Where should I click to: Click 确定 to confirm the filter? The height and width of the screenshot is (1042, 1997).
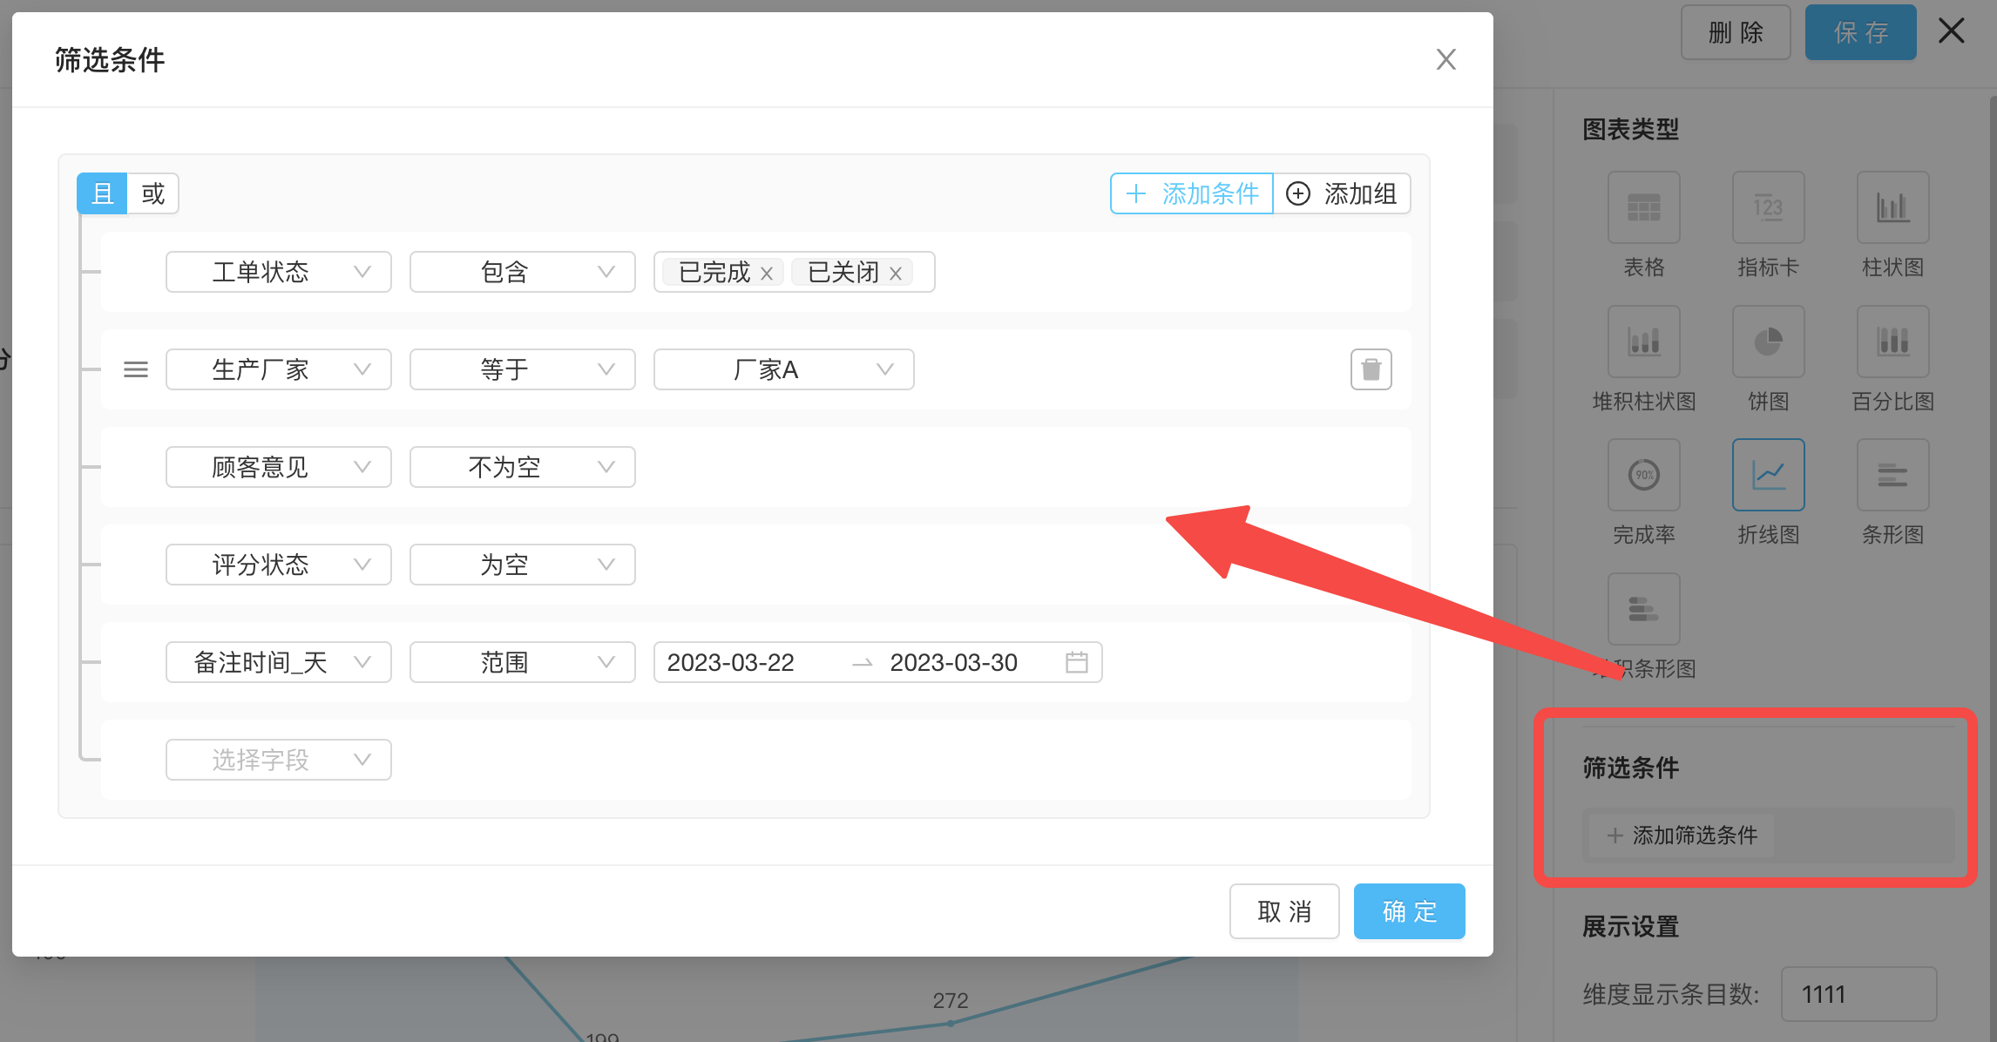point(1409,911)
